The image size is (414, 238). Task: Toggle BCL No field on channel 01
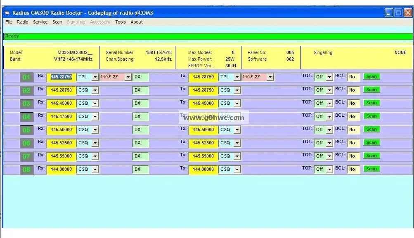(353, 77)
